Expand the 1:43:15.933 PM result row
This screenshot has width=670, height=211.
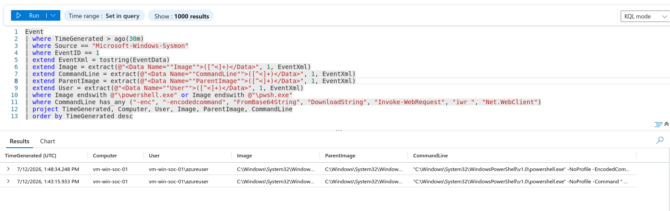8,181
